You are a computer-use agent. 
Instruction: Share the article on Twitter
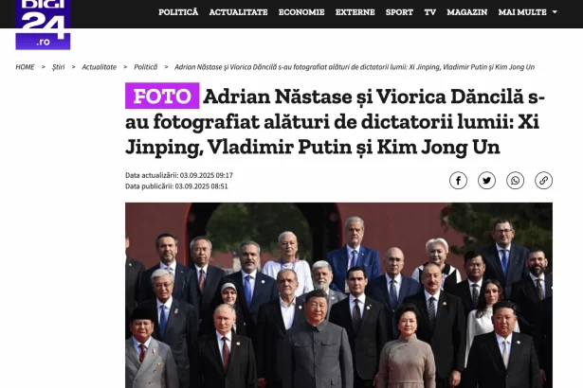tap(486, 181)
